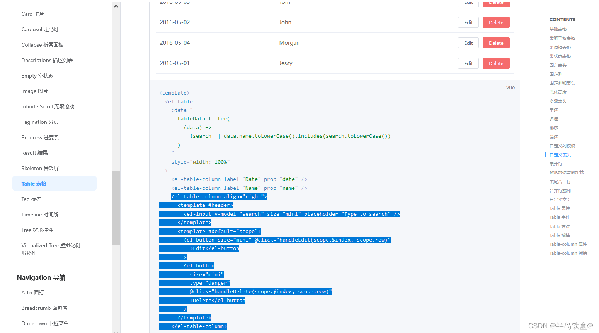This screenshot has height=333, width=599.
Task: Open Skeleton 骨架屏 page
Action: point(40,168)
